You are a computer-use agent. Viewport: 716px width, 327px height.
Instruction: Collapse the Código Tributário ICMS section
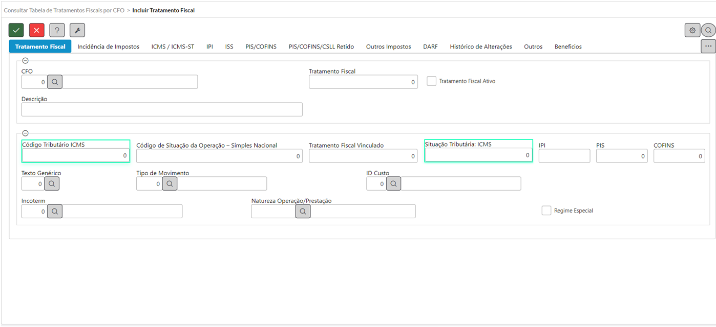point(25,133)
